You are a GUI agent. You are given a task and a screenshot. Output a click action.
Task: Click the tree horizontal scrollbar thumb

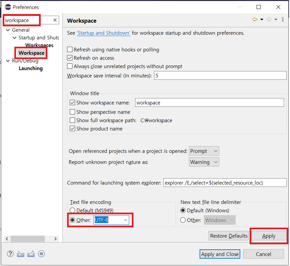click(x=28, y=239)
